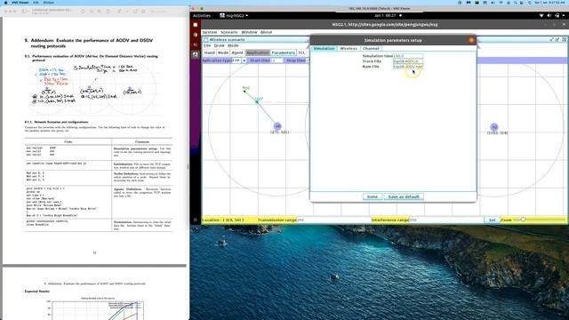This screenshot has width=569, height=320.
Task: Open the Window menu in NSG2
Action: point(249,32)
